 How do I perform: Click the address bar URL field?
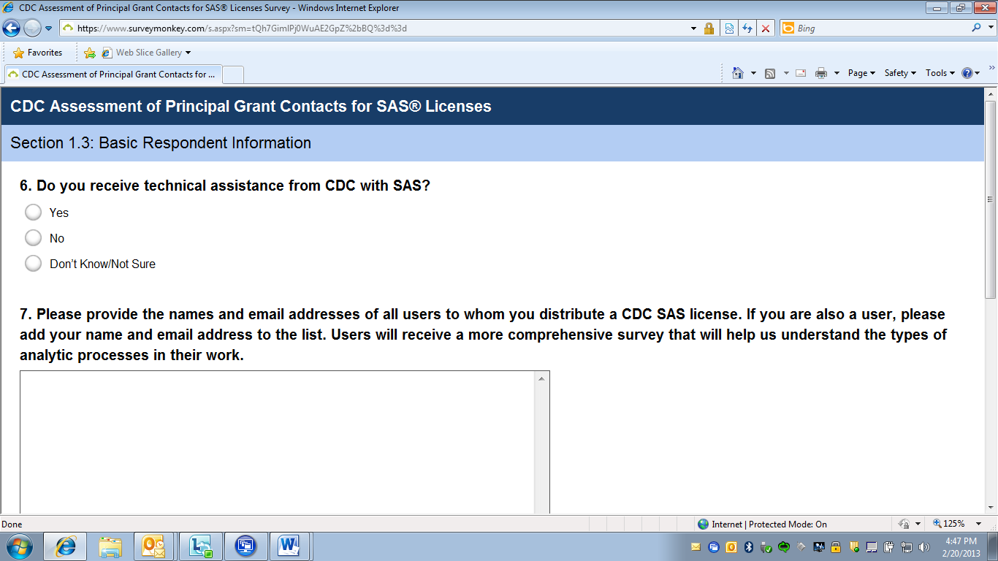coord(374,28)
